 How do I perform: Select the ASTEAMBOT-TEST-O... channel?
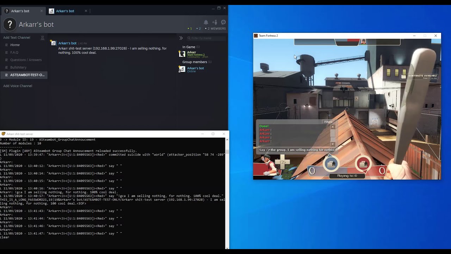24,75
